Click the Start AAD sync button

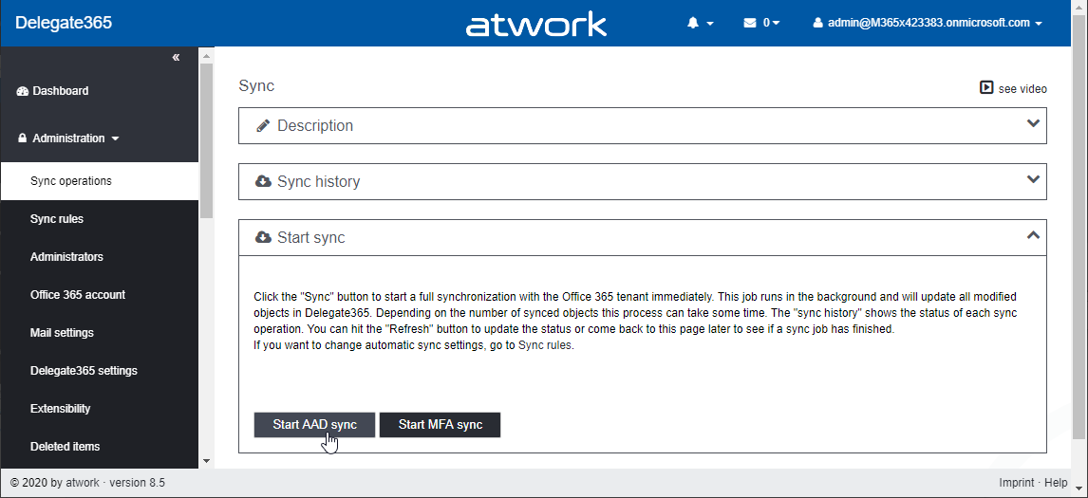314,425
